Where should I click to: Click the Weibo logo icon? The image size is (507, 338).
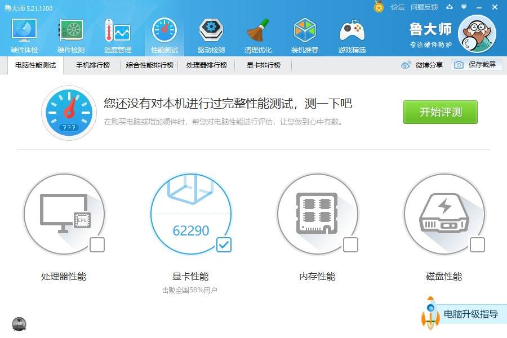tap(406, 65)
